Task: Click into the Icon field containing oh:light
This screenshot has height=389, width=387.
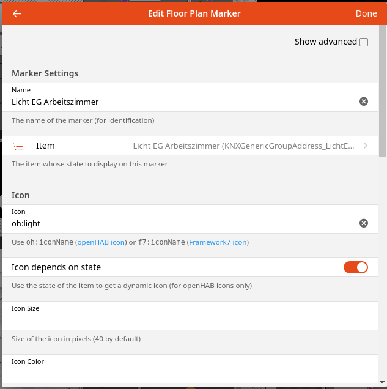Action: pyautogui.click(x=177, y=223)
